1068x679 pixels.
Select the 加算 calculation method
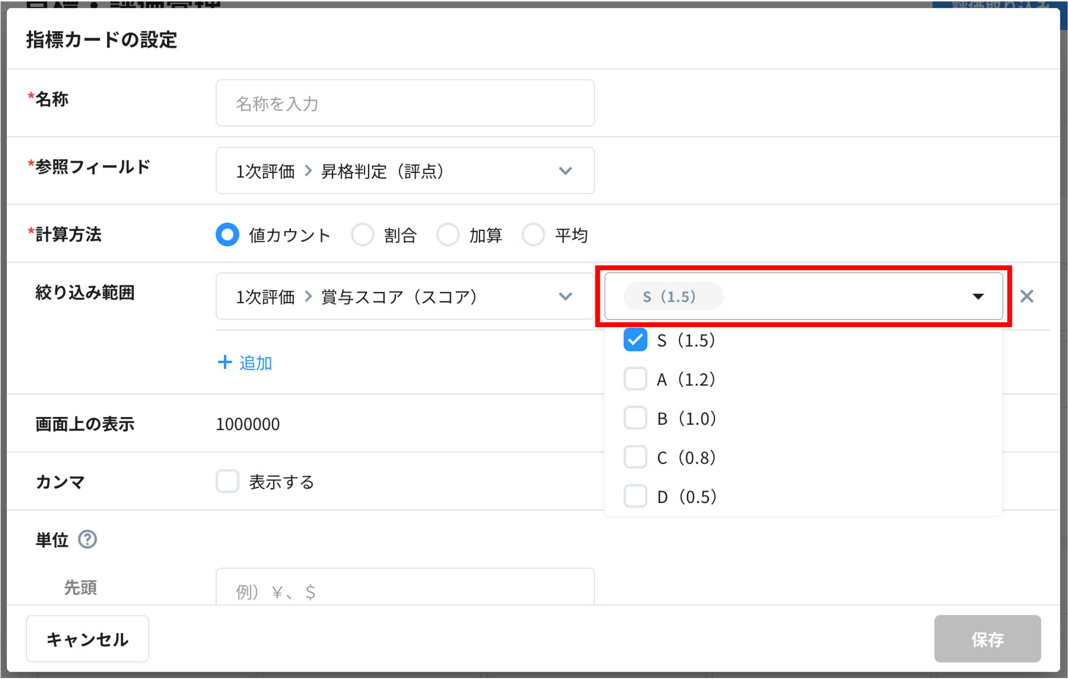(x=448, y=235)
